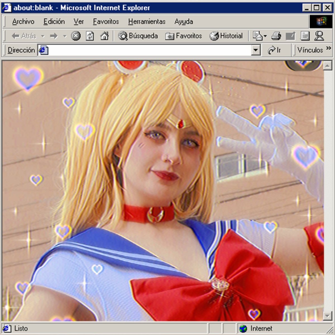This screenshot has width=335, height=335.
Task: Click the Refresh page icon
Action: [90, 36]
